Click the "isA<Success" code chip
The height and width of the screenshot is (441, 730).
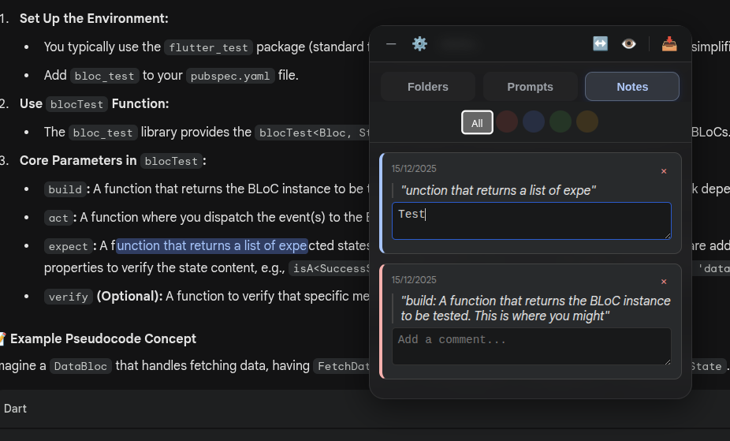pyautogui.click(x=330, y=268)
